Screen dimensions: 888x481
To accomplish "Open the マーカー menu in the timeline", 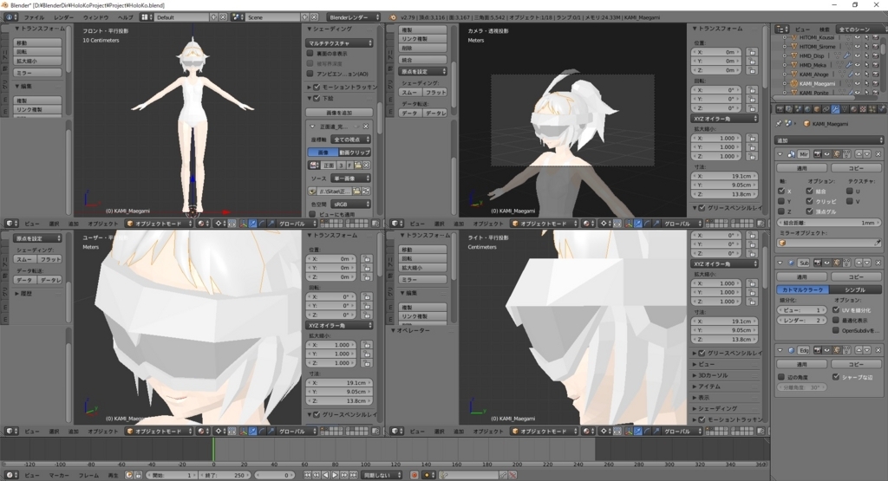I will click(x=59, y=475).
